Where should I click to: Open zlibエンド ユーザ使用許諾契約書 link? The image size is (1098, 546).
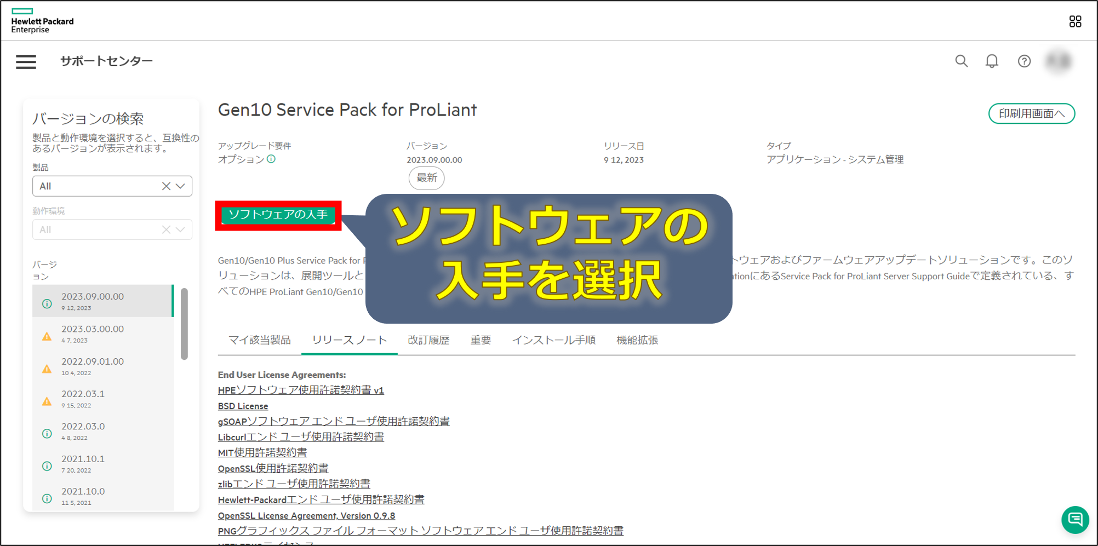(294, 484)
